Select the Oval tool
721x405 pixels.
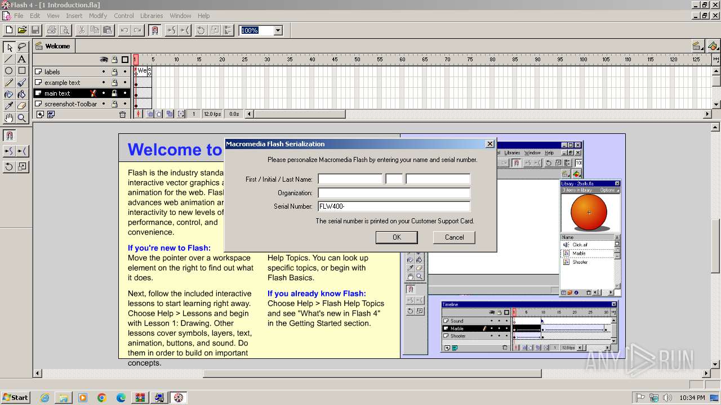click(x=9, y=71)
